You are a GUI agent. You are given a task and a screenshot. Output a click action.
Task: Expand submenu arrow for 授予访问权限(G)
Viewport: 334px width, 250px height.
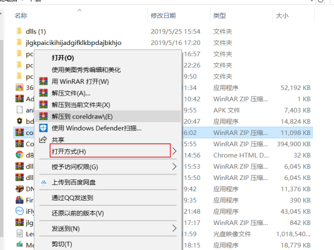click(174, 167)
